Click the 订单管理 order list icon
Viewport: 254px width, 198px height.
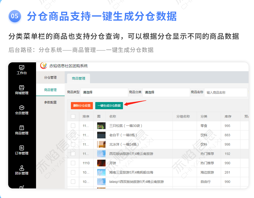point(22,148)
